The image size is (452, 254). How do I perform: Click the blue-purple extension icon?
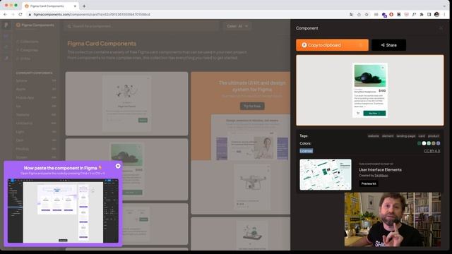click(x=384, y=15)
